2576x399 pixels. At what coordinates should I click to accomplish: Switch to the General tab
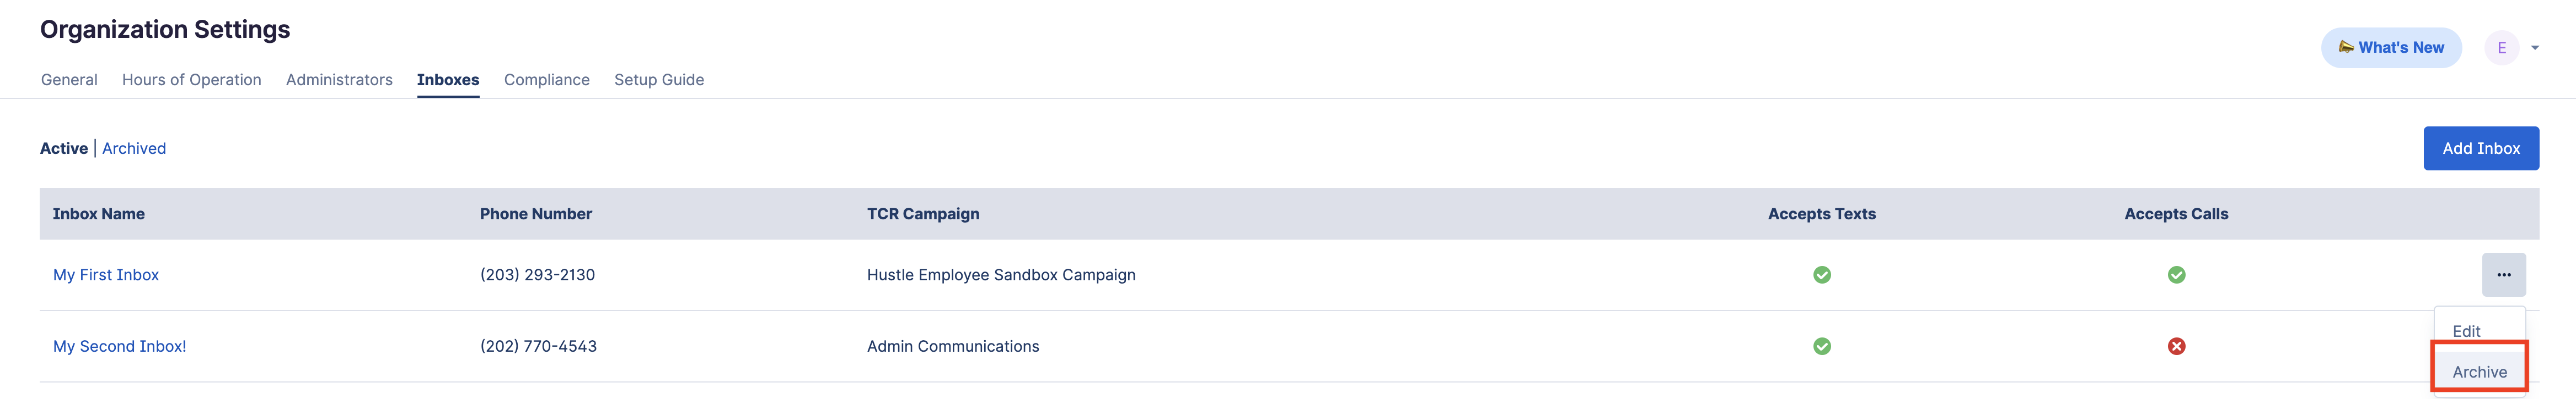coord(69,80)
